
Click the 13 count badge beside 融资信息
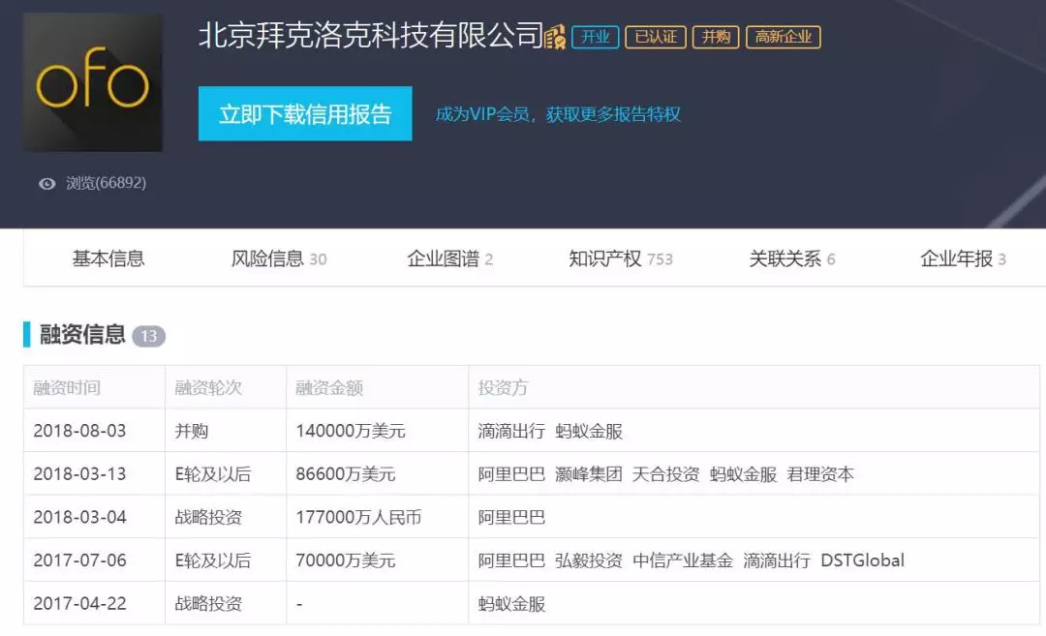coord(148,336)
